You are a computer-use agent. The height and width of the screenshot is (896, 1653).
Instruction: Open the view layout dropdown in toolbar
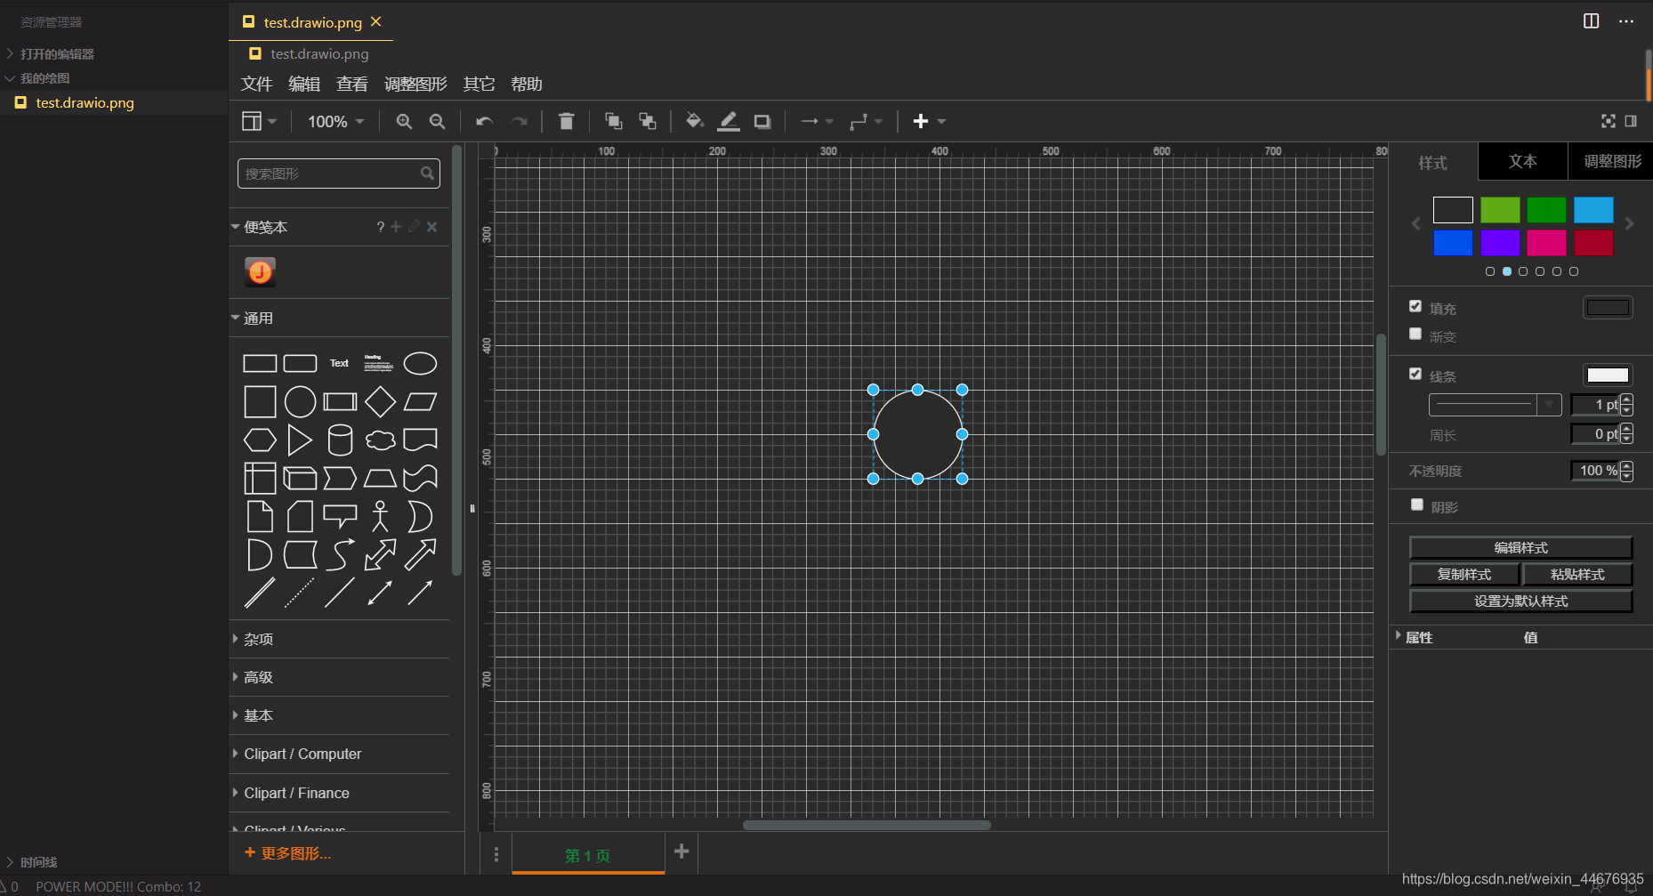tap(259, 121)
